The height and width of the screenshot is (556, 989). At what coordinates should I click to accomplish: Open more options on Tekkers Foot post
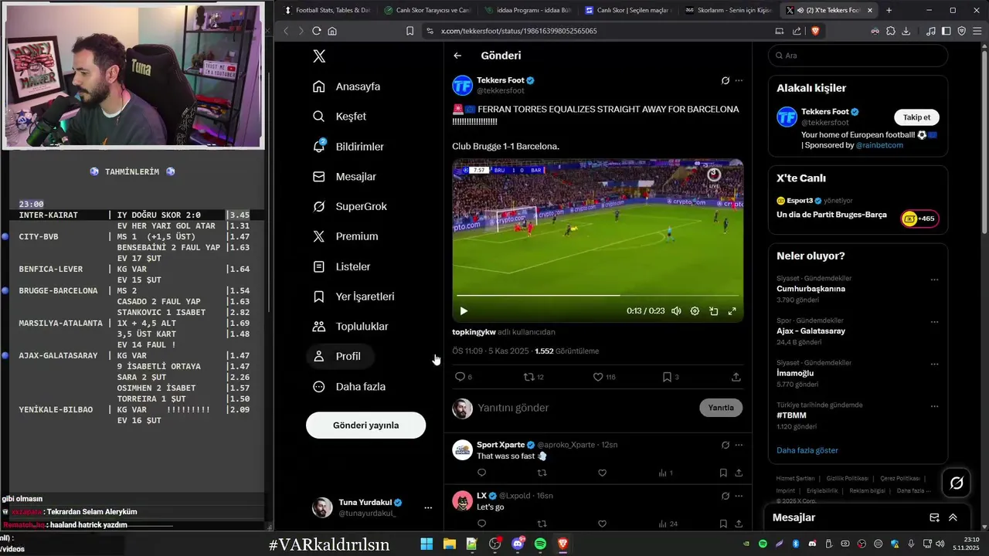click(x=739, y=80)
